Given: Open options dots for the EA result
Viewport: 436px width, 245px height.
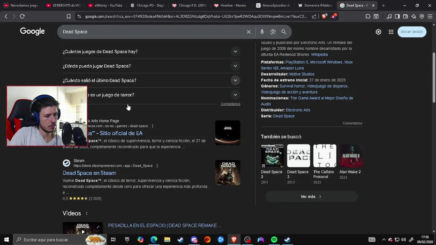Looking at the screenshot, I should point(152,126).
